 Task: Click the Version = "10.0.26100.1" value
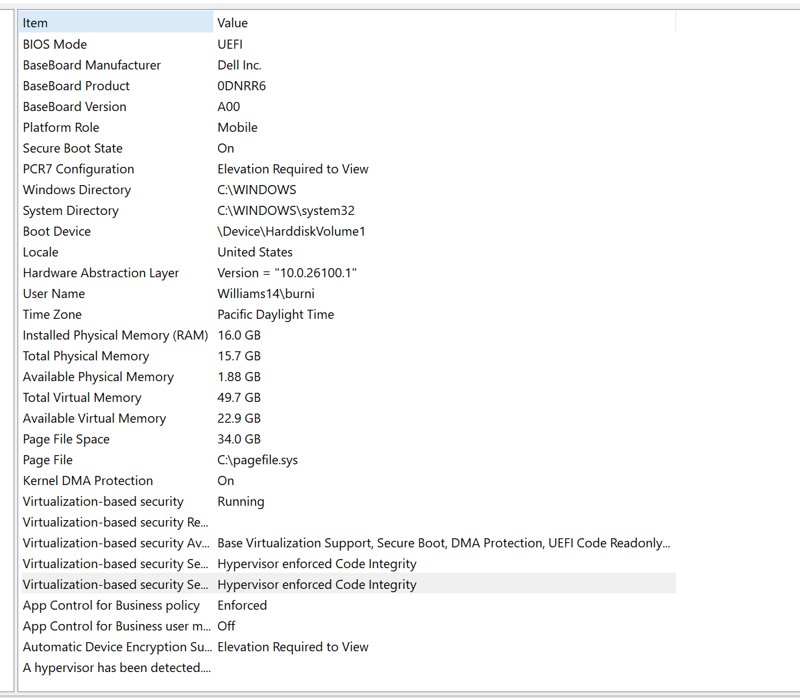287,273
